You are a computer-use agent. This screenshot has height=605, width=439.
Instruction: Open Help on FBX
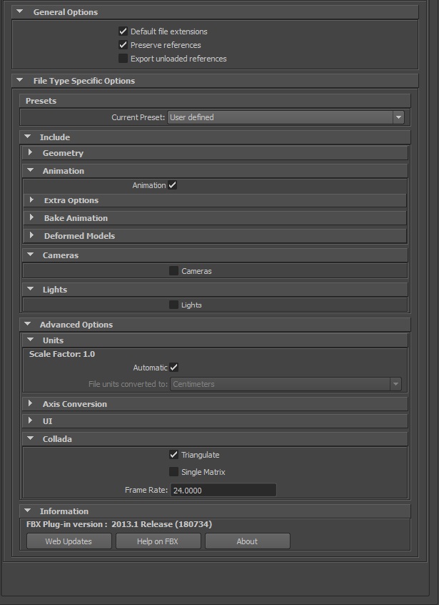point(158,541)
